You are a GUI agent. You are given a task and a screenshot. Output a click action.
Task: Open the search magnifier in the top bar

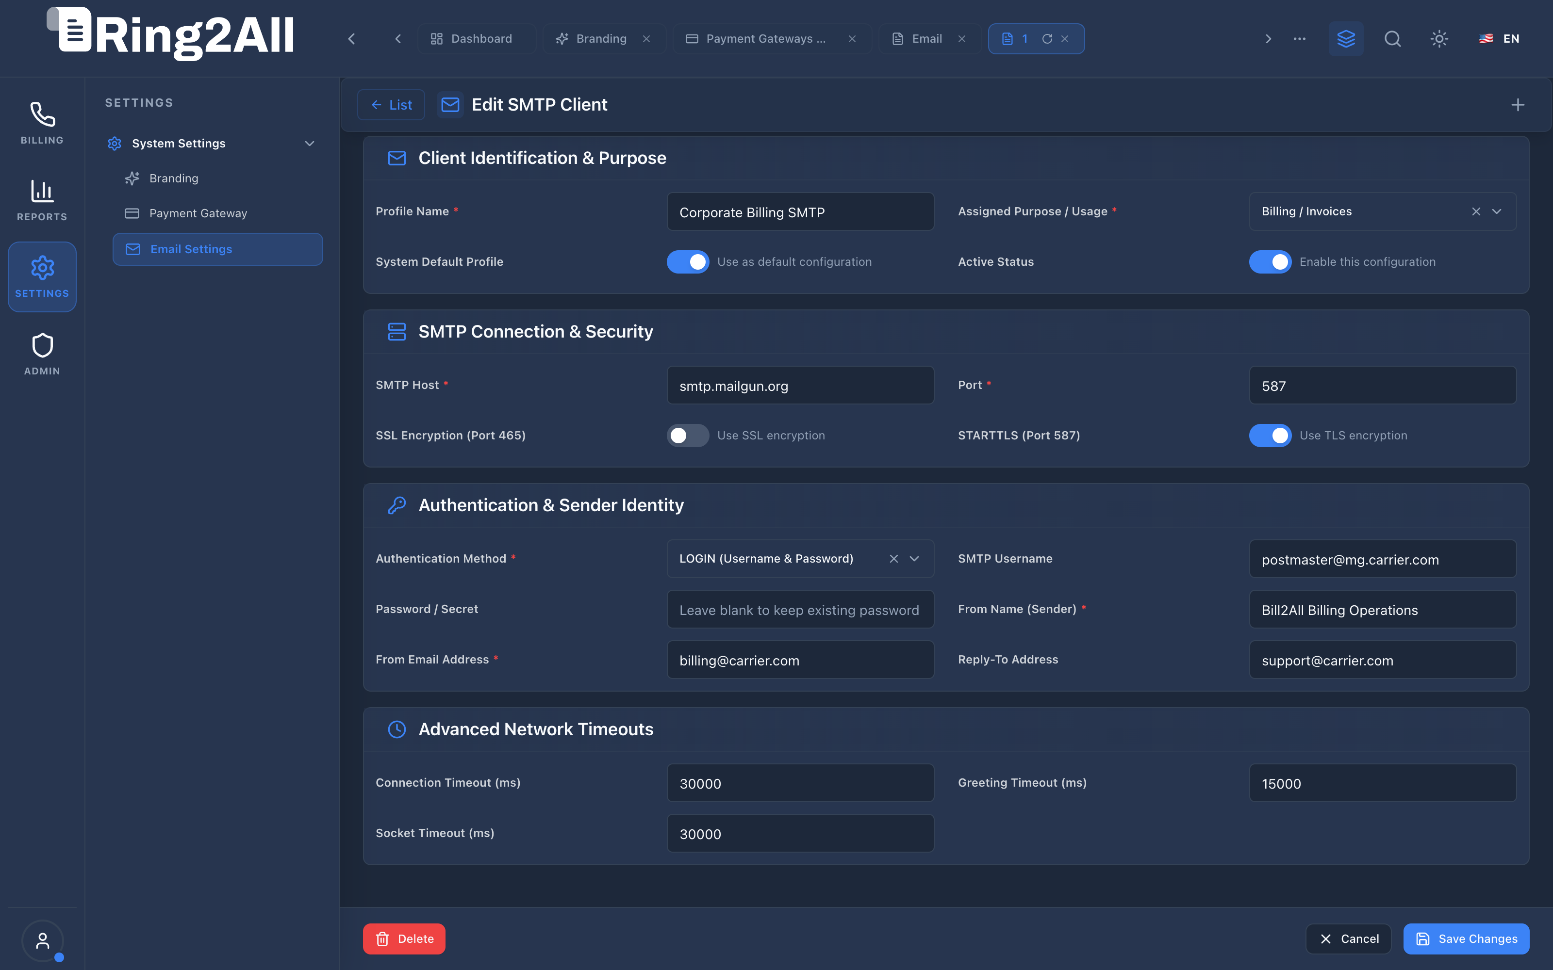pos(1392,38)
